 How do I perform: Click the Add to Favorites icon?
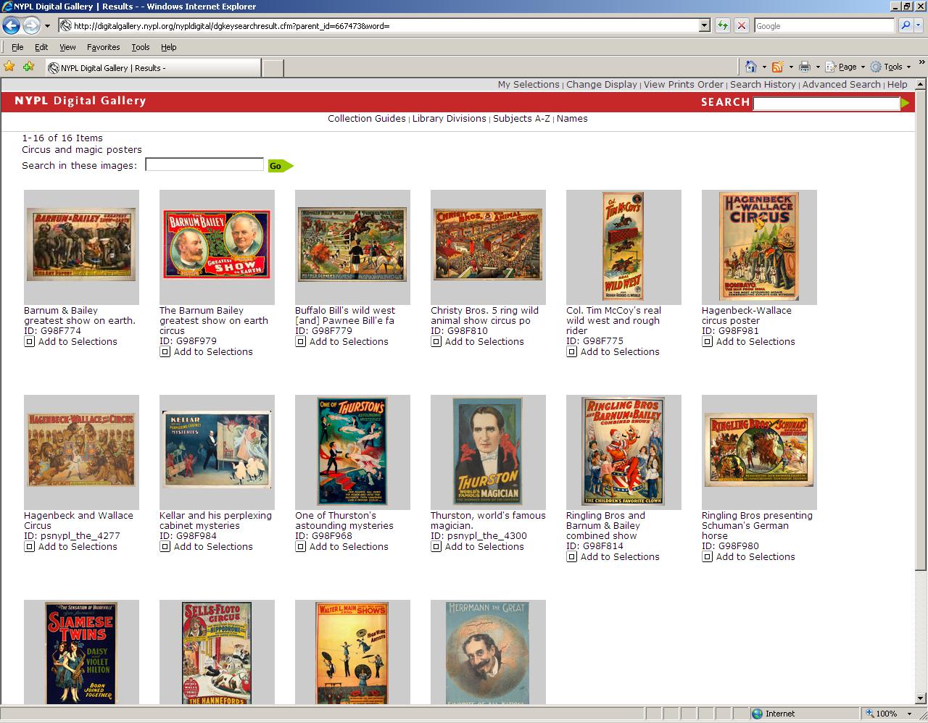click(28, 67)
